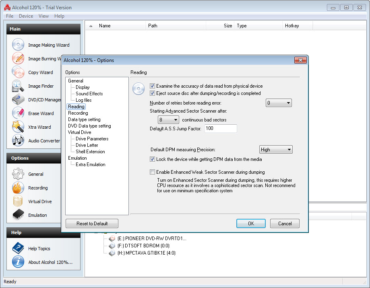The height and width of the screenshot is (288, 370).
Task: Open the View menu
Action: (x=43, y=16)
